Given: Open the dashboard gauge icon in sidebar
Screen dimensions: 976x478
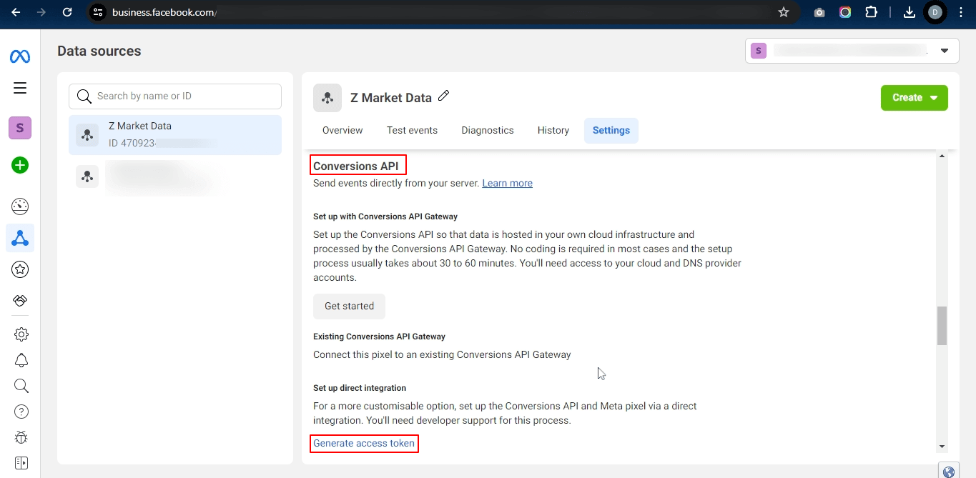Looking at the screenshot, I should [x=20, y=206].
